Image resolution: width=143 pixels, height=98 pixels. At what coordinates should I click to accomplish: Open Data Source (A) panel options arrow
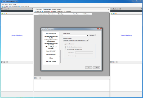(31, 9)
